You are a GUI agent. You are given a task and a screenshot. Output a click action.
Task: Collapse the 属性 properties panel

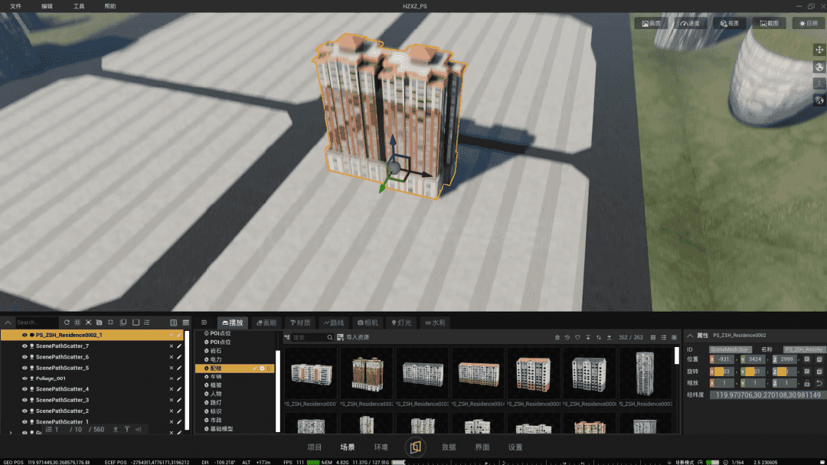pos(690,336)
